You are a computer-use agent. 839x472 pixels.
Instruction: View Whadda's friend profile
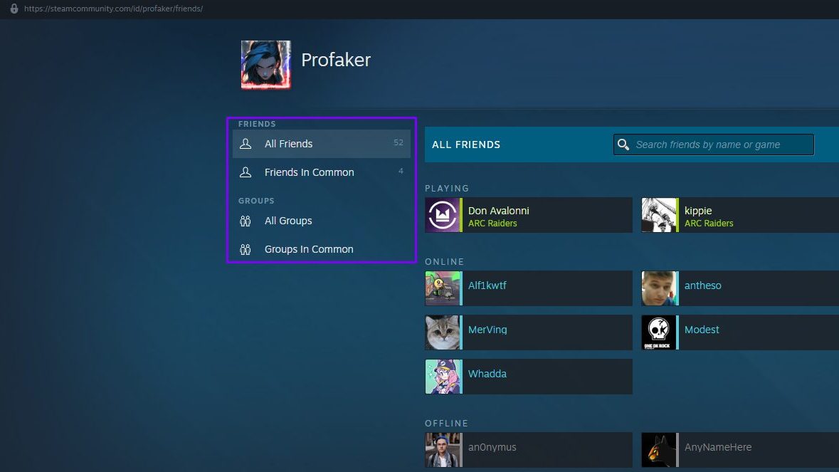487,374
